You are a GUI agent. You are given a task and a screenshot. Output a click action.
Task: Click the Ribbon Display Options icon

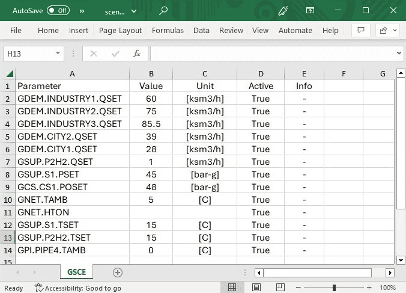click(x=310, y=10)
